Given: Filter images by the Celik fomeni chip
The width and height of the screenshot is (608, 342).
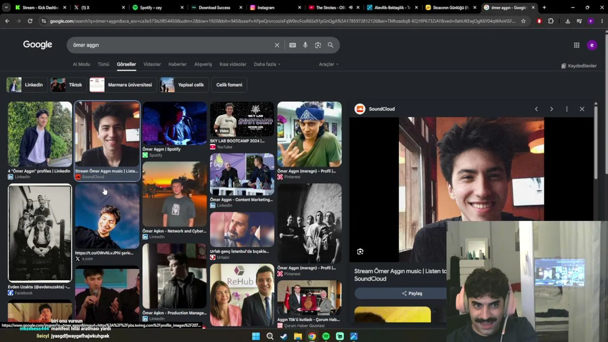Looking at the screenshot, I should pyautogui.click(x=229, y=85).
